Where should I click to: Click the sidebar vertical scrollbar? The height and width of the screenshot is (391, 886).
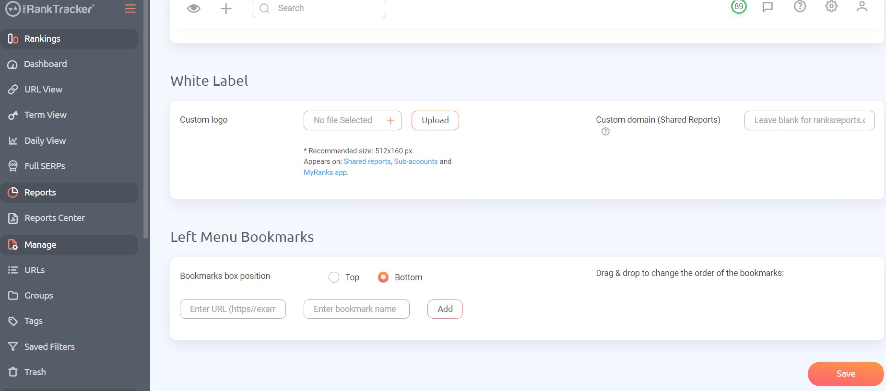coord(145,120)
